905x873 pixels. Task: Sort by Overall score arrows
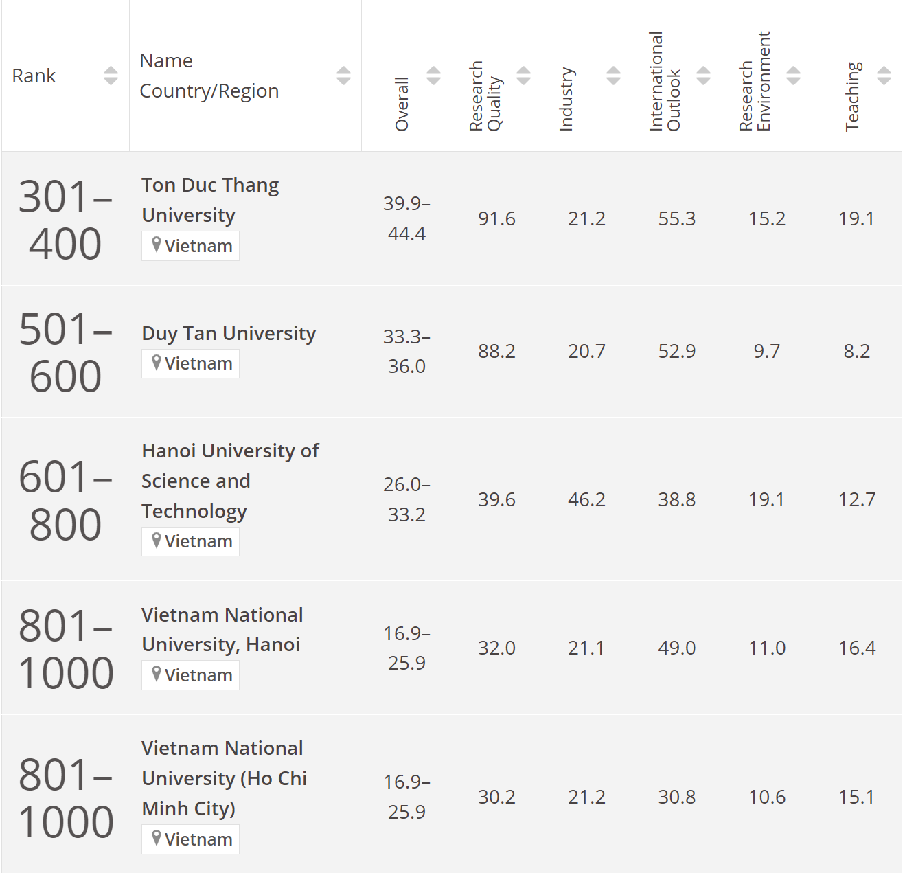[433, 76]
